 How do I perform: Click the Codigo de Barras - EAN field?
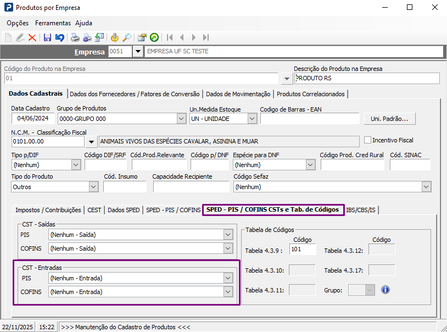click(x=309, y=118)
